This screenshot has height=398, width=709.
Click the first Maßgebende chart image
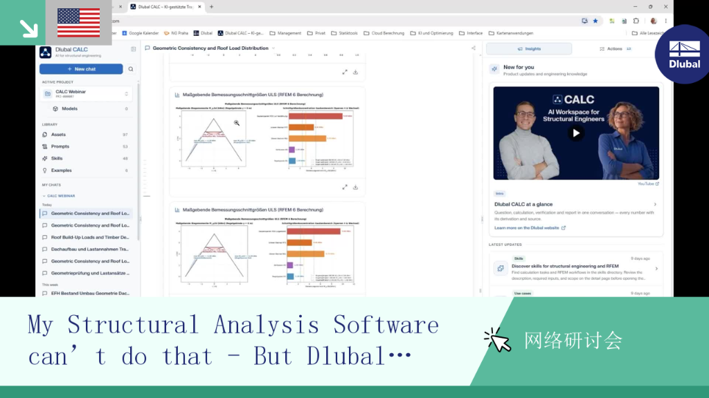click(x=267, y=137)
